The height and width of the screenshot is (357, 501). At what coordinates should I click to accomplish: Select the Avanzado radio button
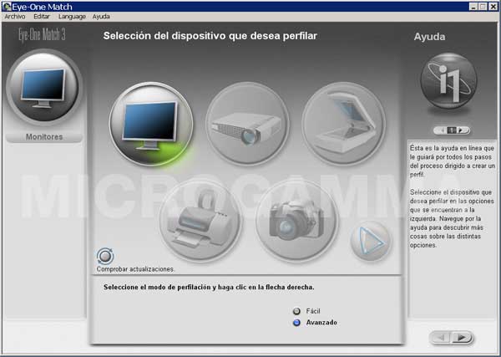296,323
